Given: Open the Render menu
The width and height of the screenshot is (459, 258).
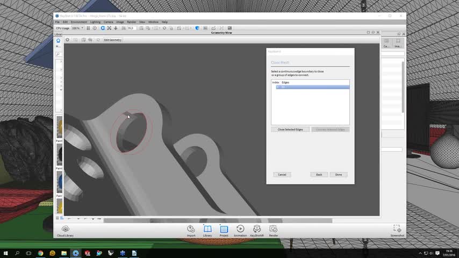Looking at the screenshot, I should click(132, 22).
